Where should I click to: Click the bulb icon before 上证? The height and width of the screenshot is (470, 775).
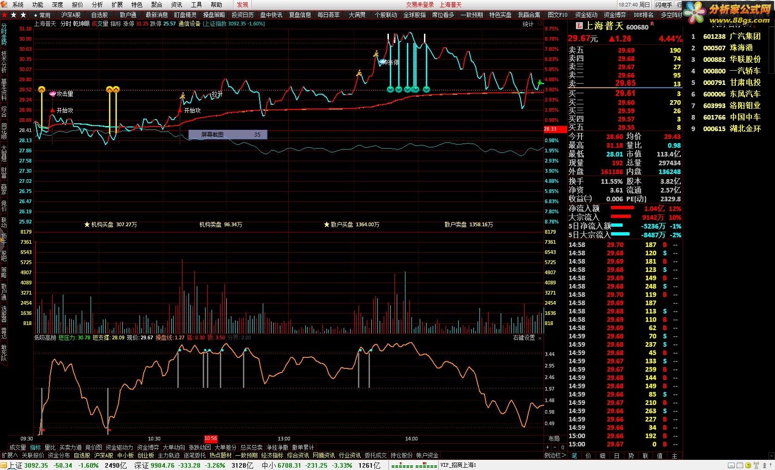4,465
